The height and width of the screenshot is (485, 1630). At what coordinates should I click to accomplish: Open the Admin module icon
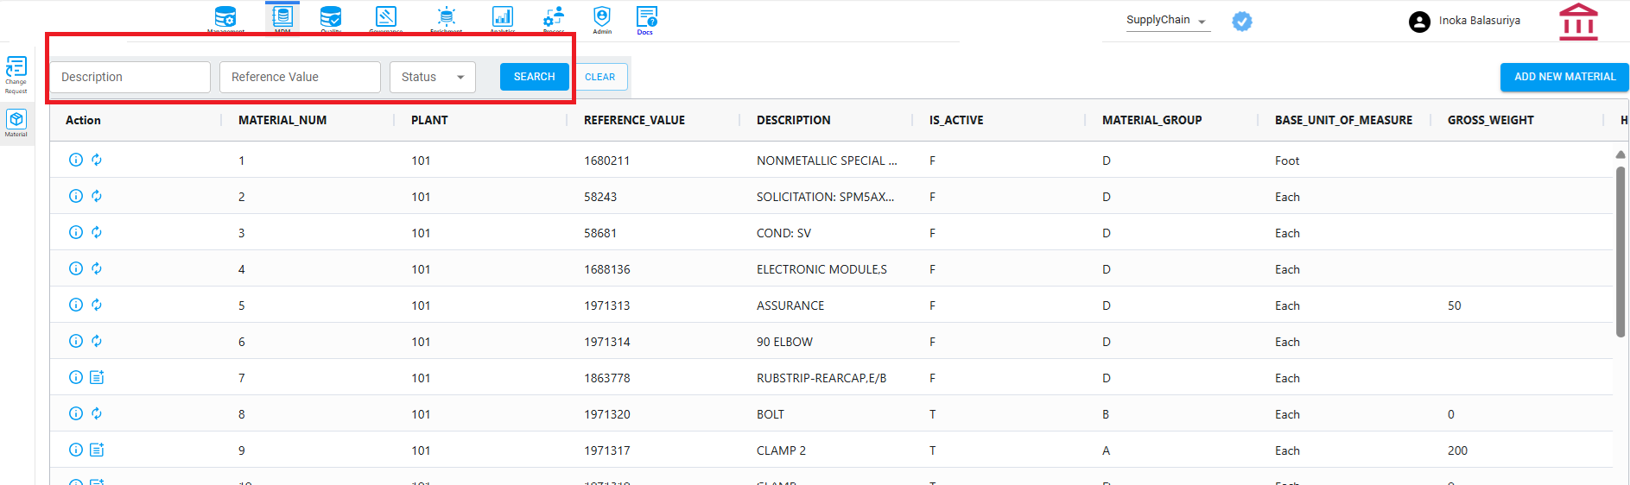pos(602,18)
